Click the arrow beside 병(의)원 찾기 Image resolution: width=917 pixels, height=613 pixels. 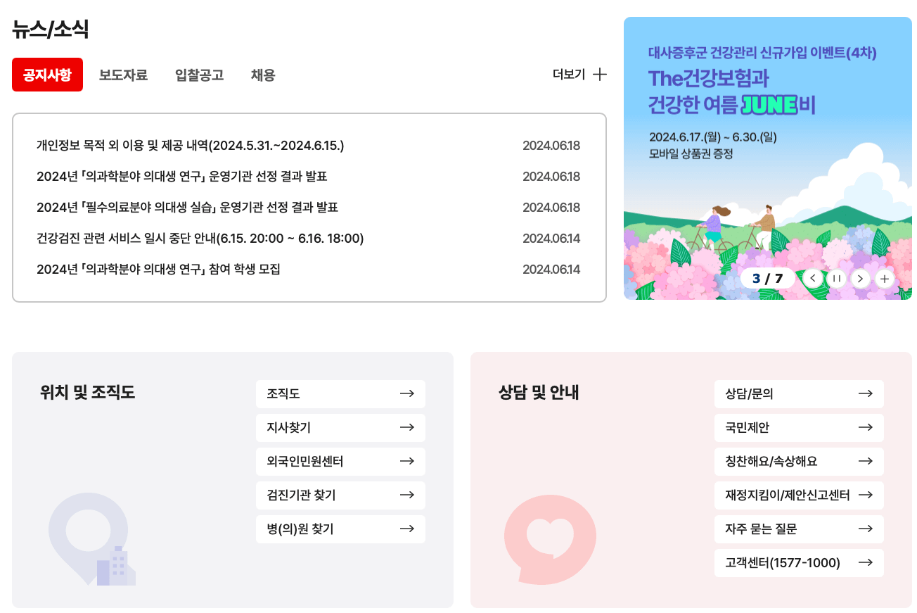pos(408,529)
